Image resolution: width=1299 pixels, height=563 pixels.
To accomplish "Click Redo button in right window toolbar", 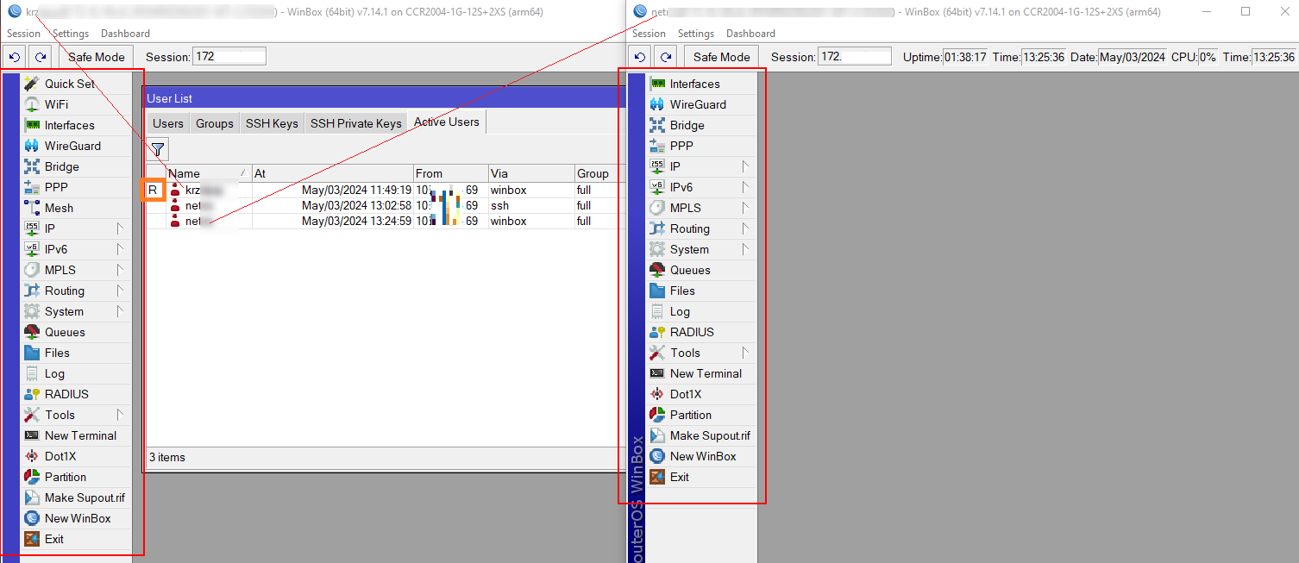I will [x=665, y=57].
